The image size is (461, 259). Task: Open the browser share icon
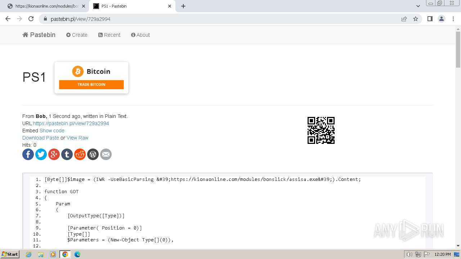pyautogui.click(x=404, y=19)
